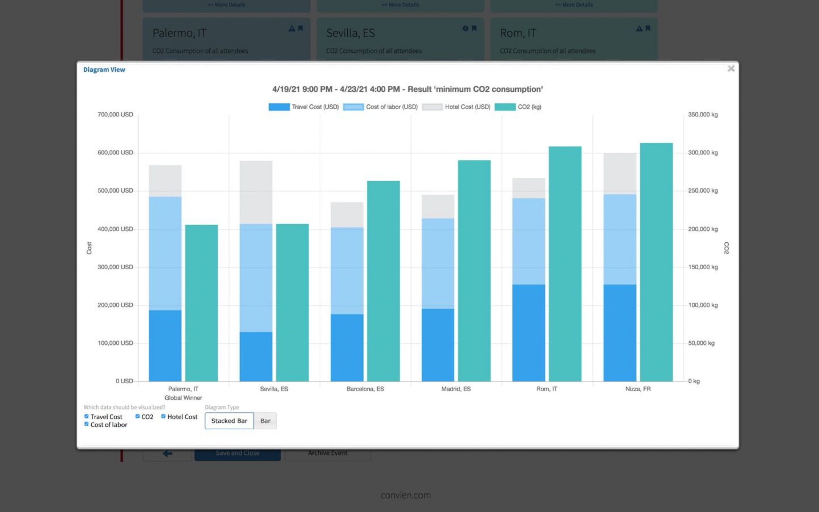819x512 pixels.
Task: Click the bookmark icon on Rom card
Action: click(648, 28)
